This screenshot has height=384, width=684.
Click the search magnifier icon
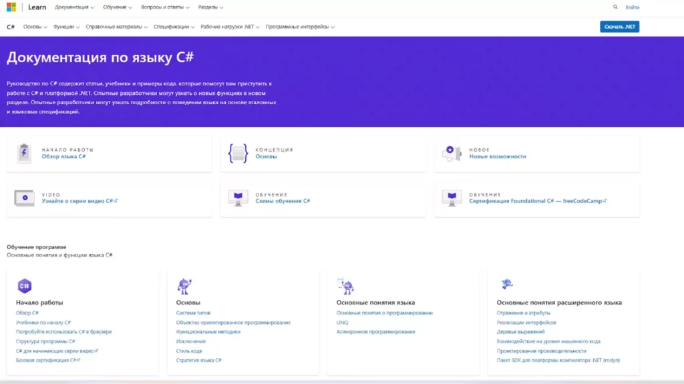pos(615,7)
